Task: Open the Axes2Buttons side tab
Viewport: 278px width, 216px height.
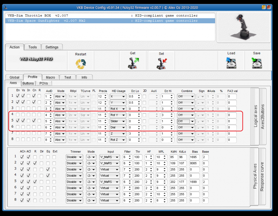Action: pyautogui.click(x=263, y=116)
